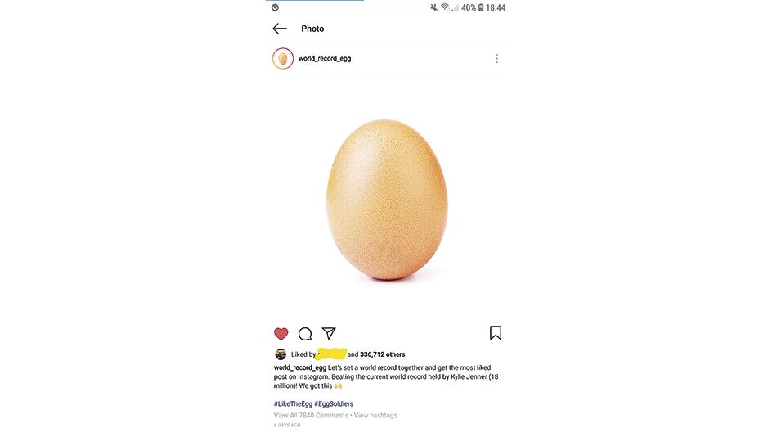Open comments with the speech bubble icon
Screen dimensions: 777x437
coord(305,334)
